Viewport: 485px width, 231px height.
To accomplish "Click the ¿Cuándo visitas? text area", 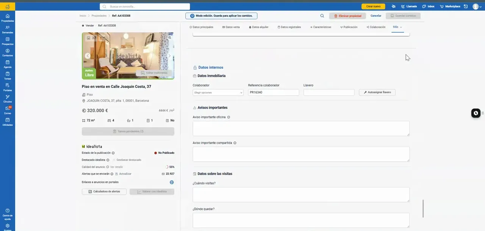I will pyautogui.click(x=301, y=195).
